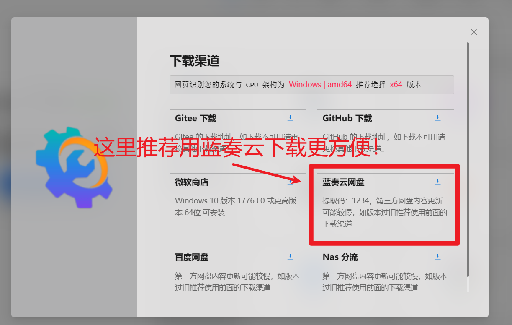512x325 pixels.
Task: Choose the Nas 分流 channel title
Action: (x=340, y=257)
